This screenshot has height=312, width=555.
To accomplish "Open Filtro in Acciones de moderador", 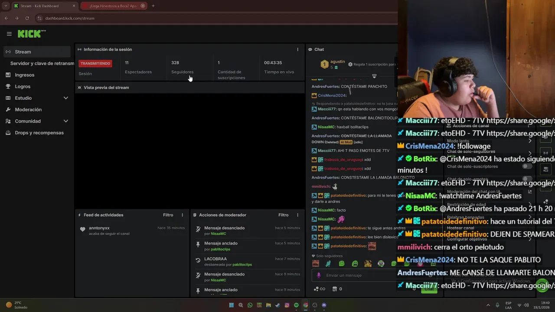I will click(x=283, y=215).
